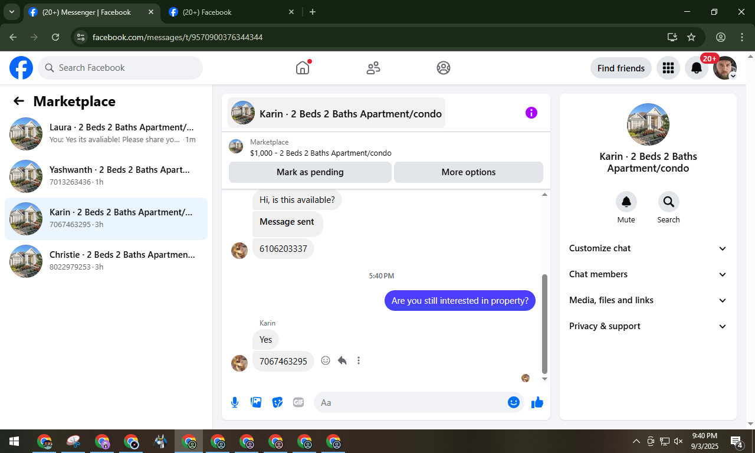Click the large listing photo in info panel

[648, 124]
